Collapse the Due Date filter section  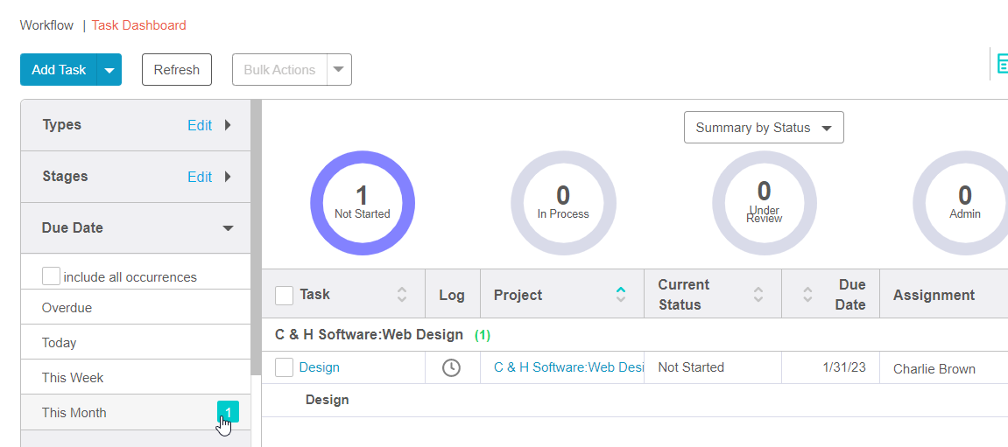tap(228, 228)
